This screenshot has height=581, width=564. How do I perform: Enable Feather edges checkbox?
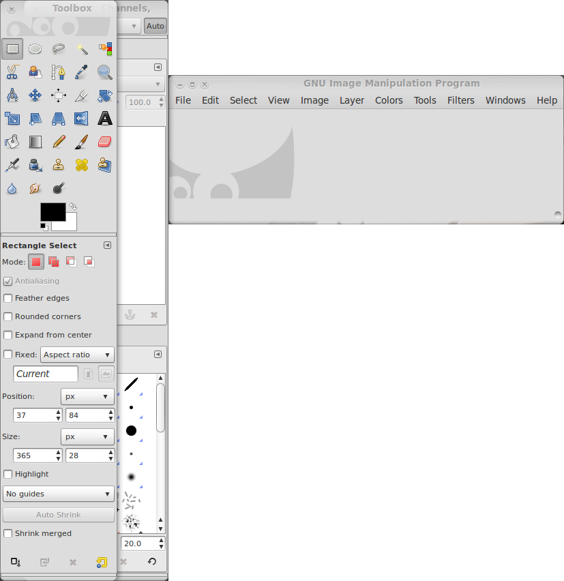click(8, 298)
